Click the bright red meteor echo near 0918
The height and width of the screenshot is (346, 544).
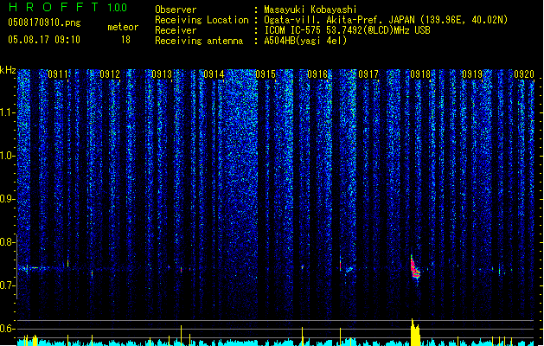pyautogui.click(x=415, y=268)
